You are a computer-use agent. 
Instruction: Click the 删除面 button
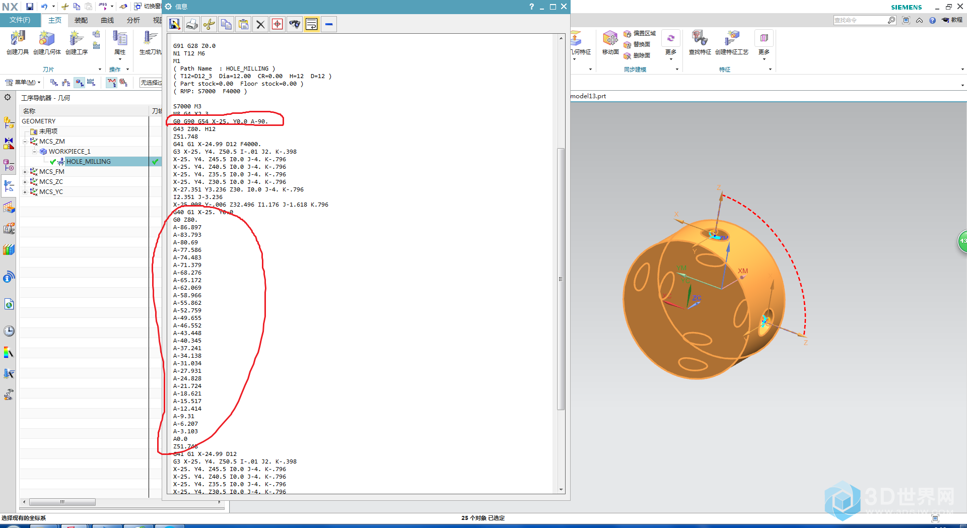coord(637,55)
